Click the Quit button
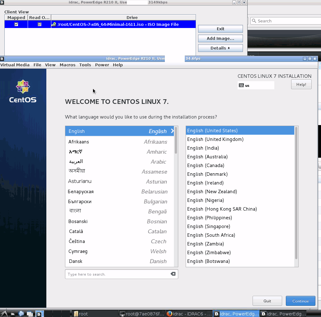 click(x=267, y=301)
